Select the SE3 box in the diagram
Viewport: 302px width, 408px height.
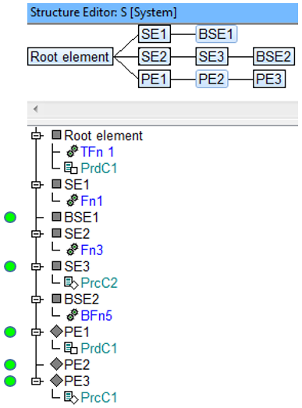[211, 56]
